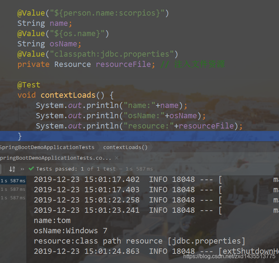This screenshot has height=263, width=279.
Task: Click the @Test annotation in the editor
Action: pos(29,85)
